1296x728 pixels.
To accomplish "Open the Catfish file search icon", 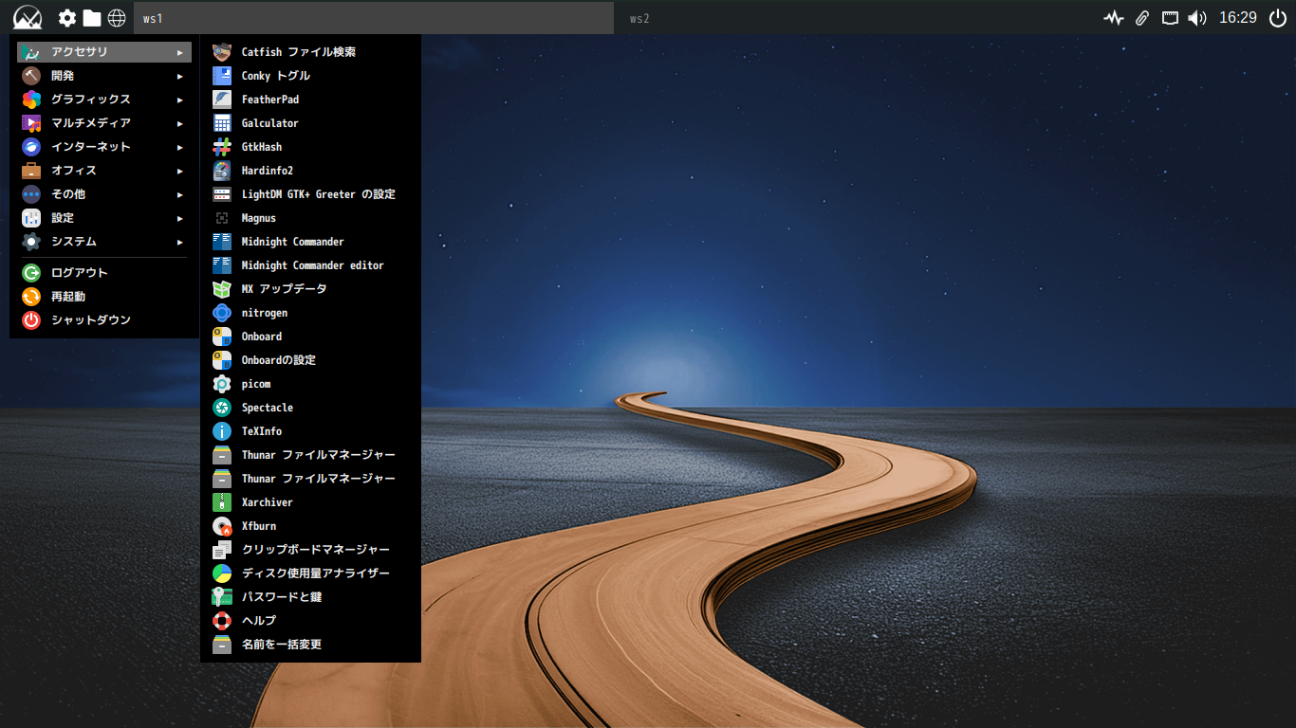I will pos(222,52).
